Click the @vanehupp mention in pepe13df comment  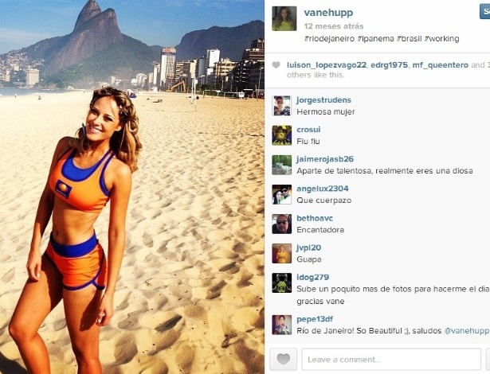point(467,330)
